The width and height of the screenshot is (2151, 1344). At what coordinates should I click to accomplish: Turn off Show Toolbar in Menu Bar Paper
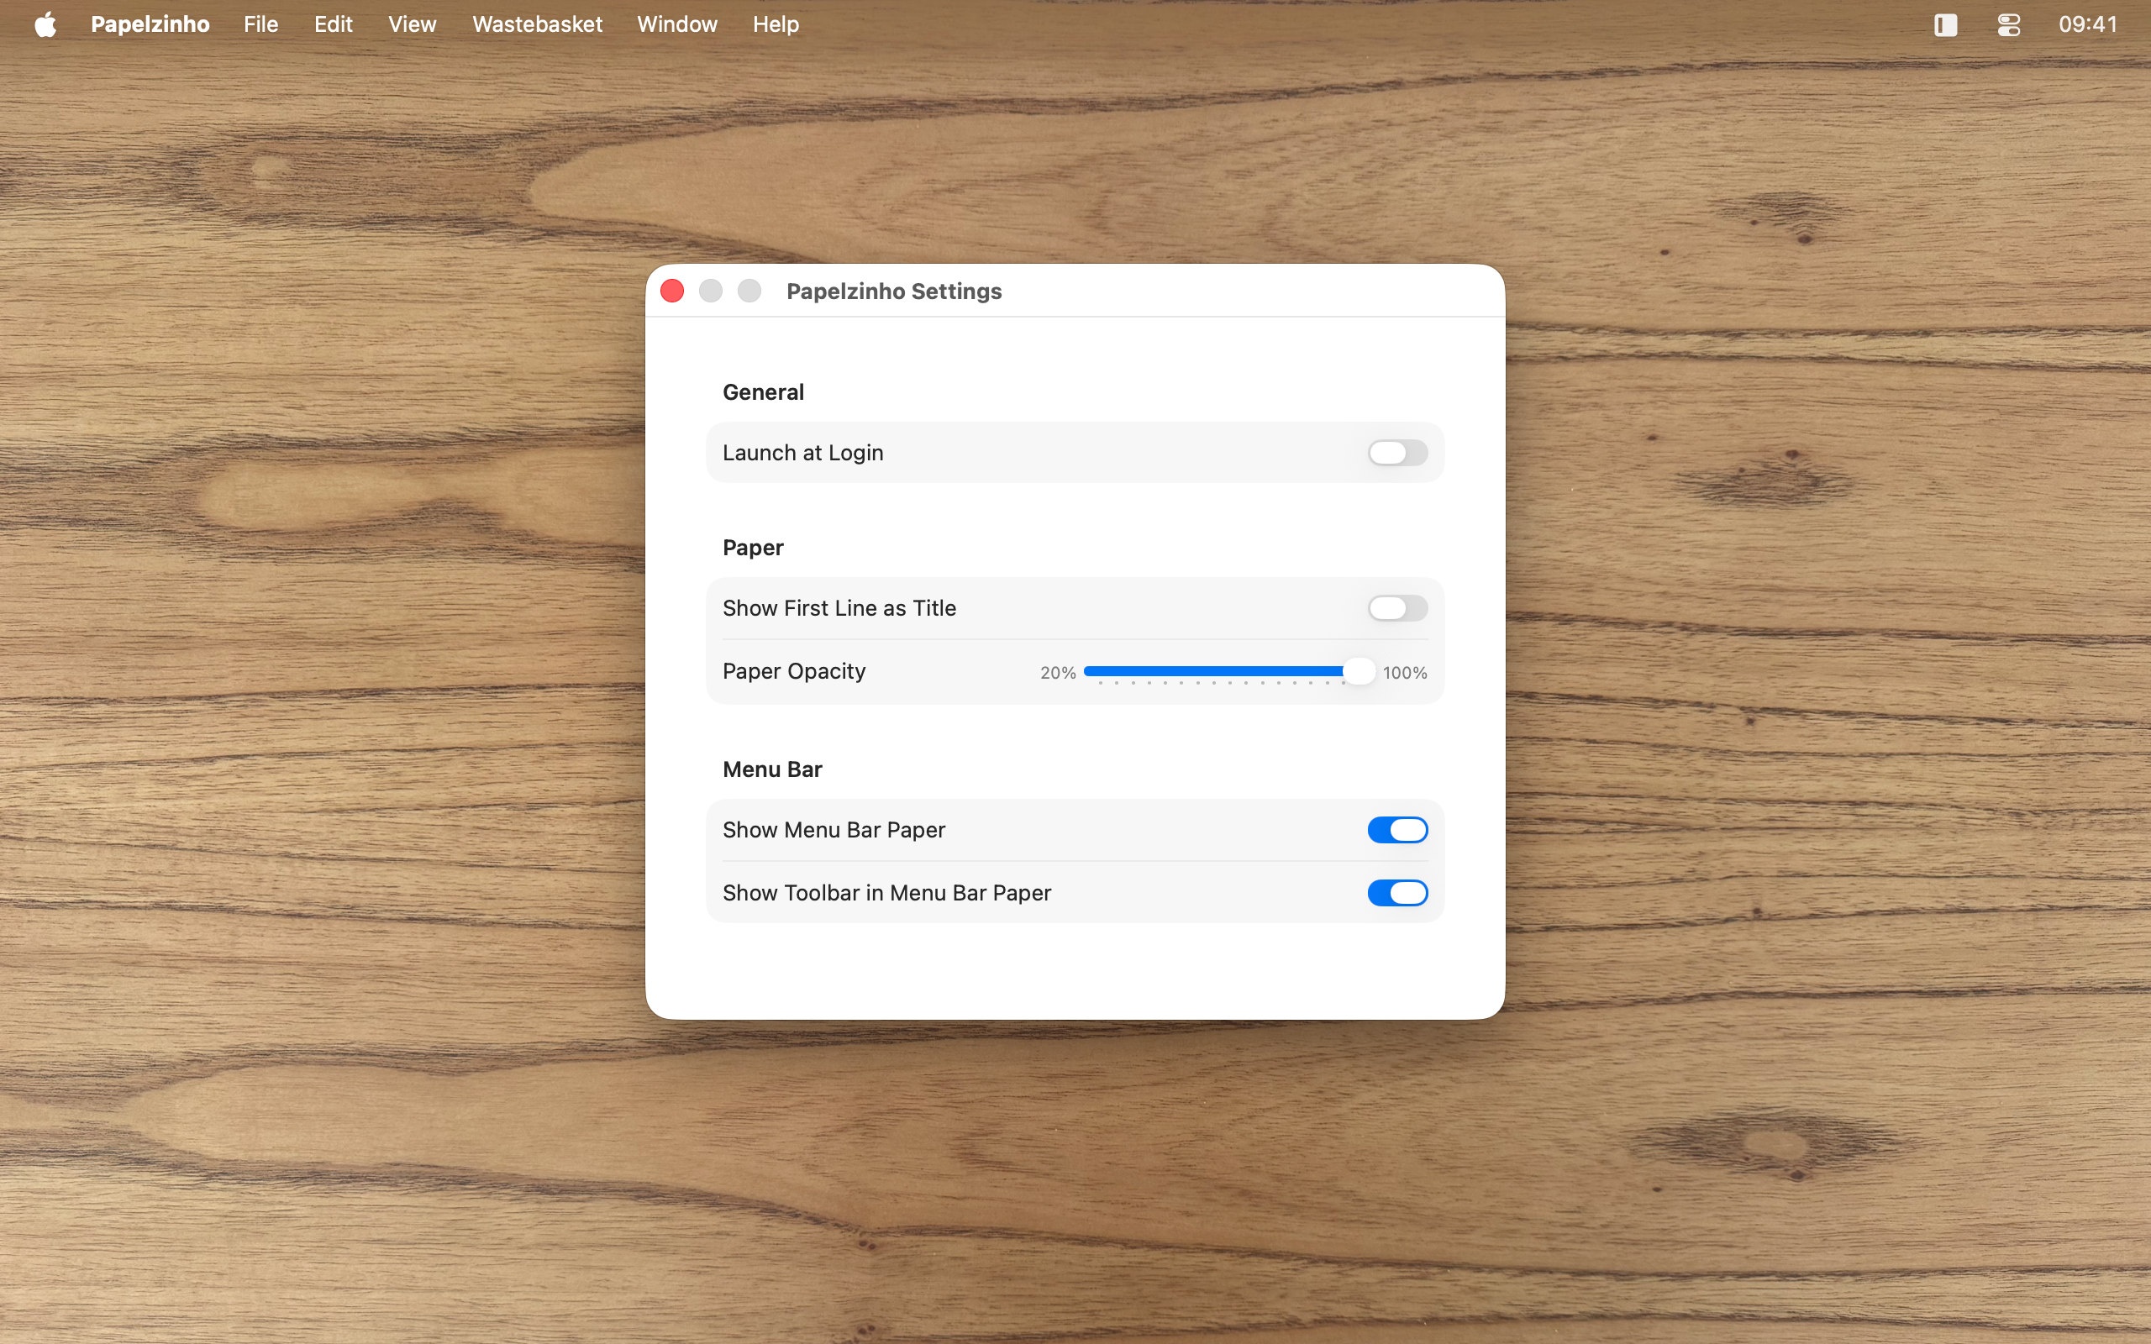1397,892
